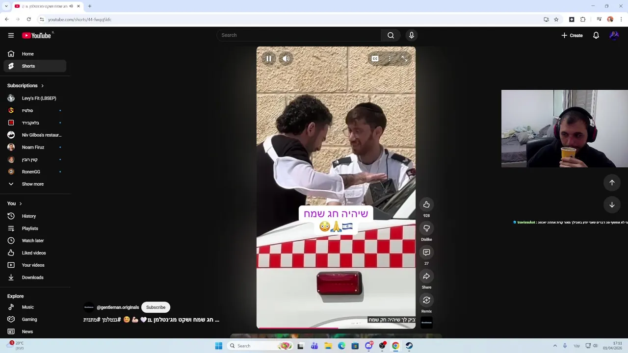Show hidden system tray icons
The image size is (628, 353).
tap(555, 346)
